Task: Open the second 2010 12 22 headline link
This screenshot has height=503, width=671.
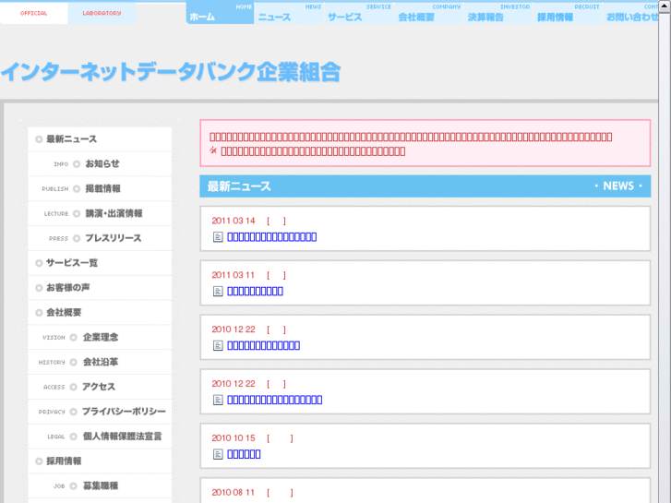Action: click(275, 400)
